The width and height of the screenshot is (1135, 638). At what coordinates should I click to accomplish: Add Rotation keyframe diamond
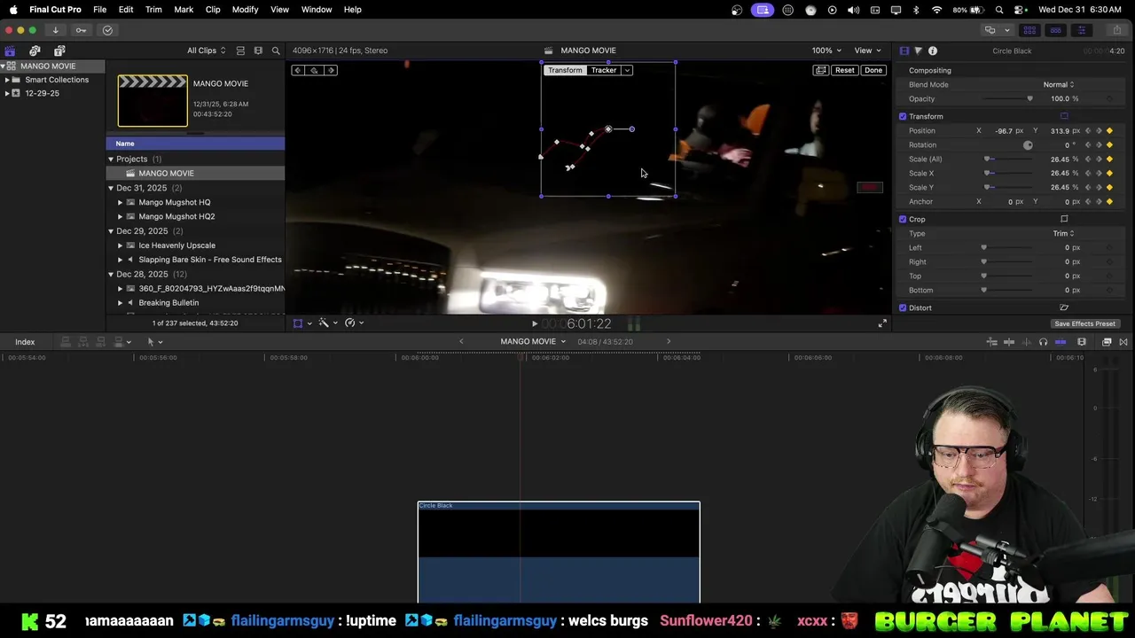tap(1109, 145)
